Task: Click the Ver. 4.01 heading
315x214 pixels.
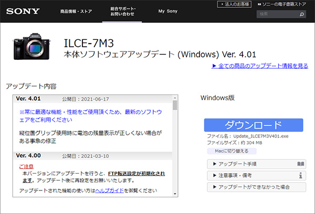Action: click(28, 99)
